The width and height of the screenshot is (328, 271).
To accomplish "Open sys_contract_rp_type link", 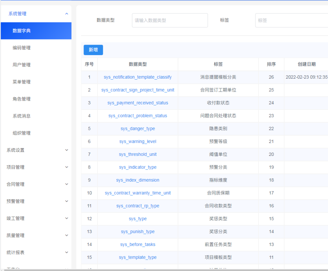I will click(138, 206).
